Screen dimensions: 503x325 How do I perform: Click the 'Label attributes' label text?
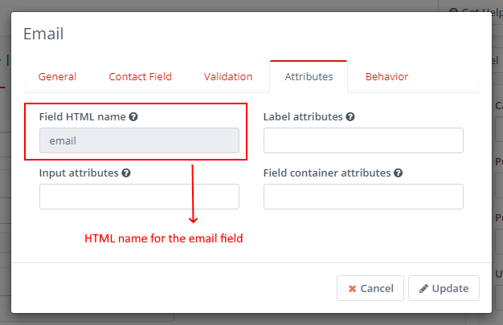click(303, 116)
